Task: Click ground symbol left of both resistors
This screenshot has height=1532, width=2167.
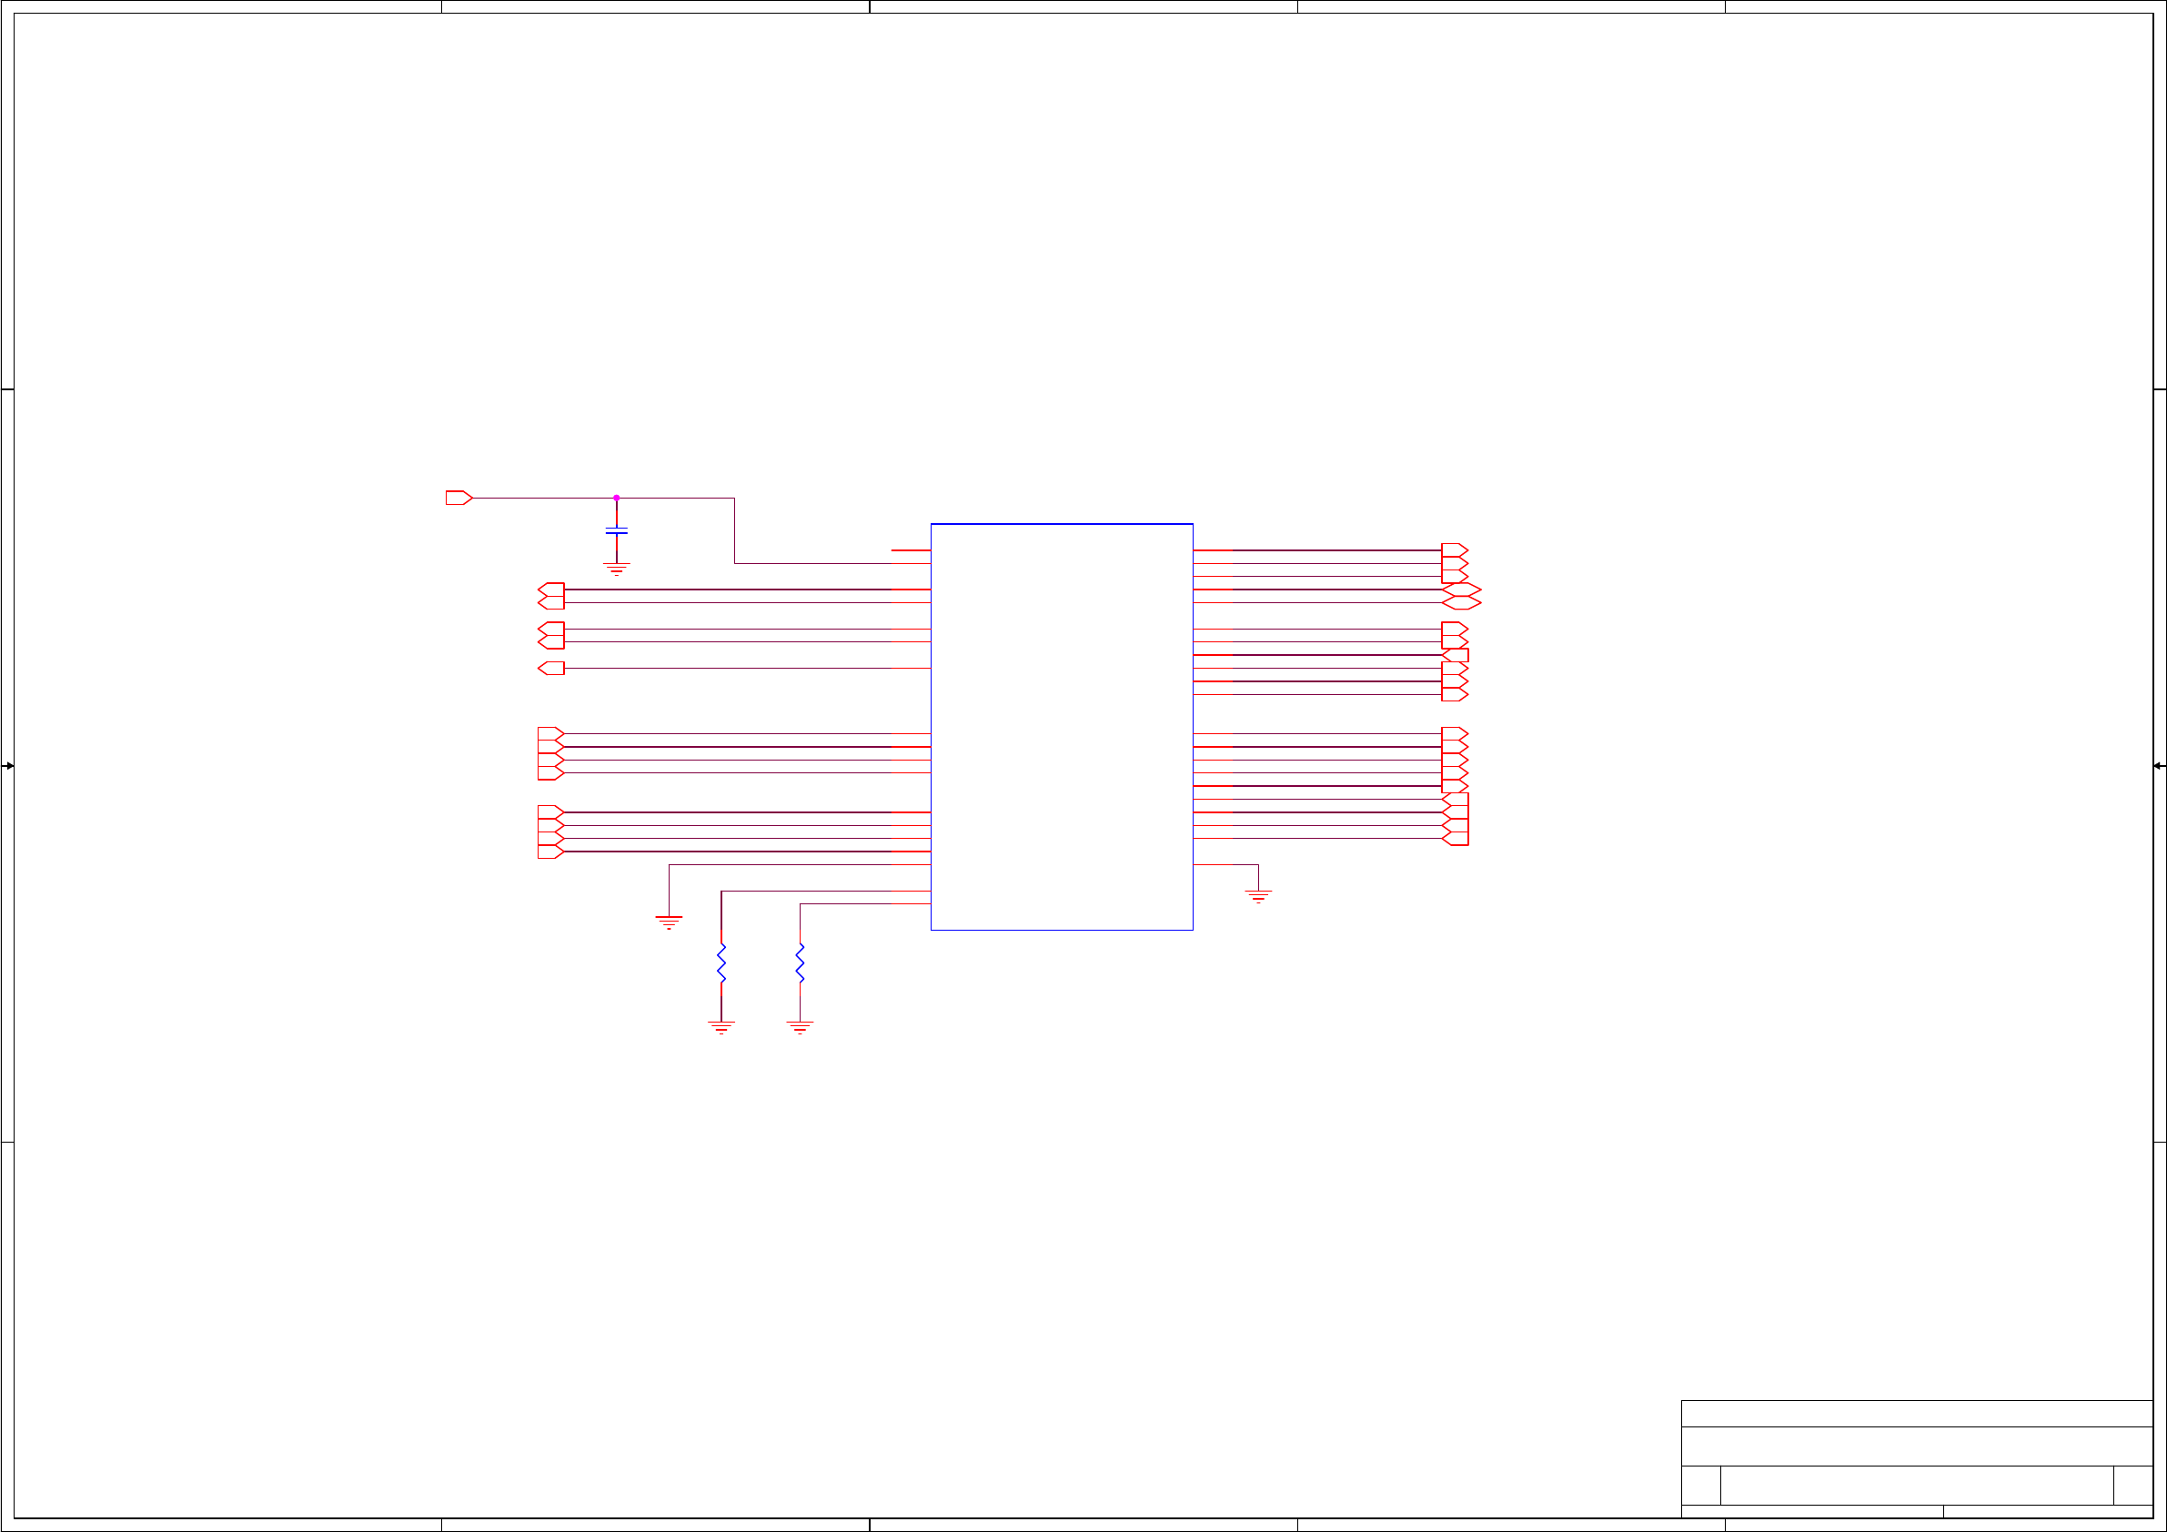Action: [x=670, y=922]
